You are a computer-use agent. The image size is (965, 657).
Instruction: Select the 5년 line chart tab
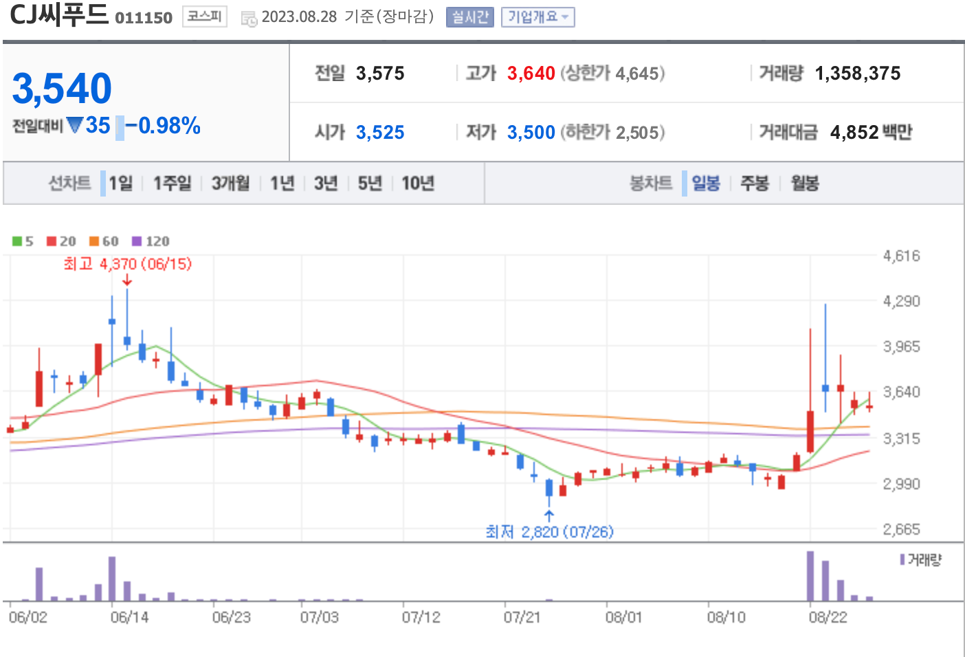[x=370, y=183]
